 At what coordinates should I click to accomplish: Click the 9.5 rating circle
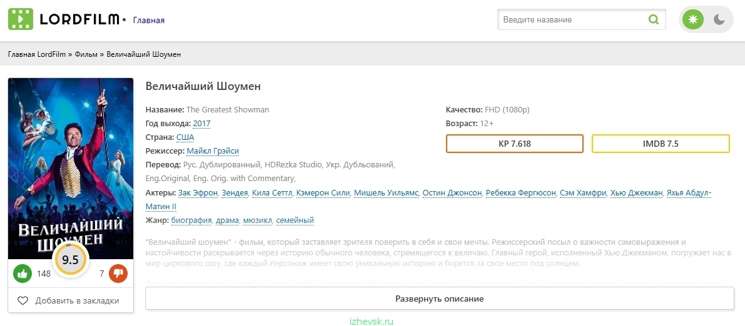tap(70, 260)
